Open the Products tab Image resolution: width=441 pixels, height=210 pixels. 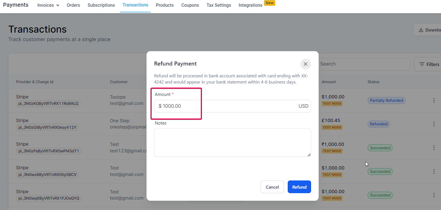pyautogui.click(x=165, y=5)
